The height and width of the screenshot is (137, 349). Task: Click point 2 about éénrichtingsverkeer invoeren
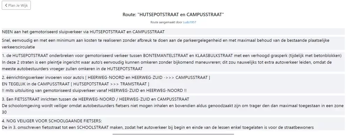coord(106,78)
